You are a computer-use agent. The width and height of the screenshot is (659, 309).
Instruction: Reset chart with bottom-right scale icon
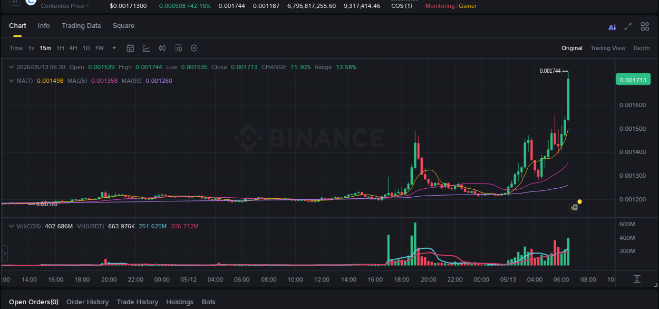point(637,279)
